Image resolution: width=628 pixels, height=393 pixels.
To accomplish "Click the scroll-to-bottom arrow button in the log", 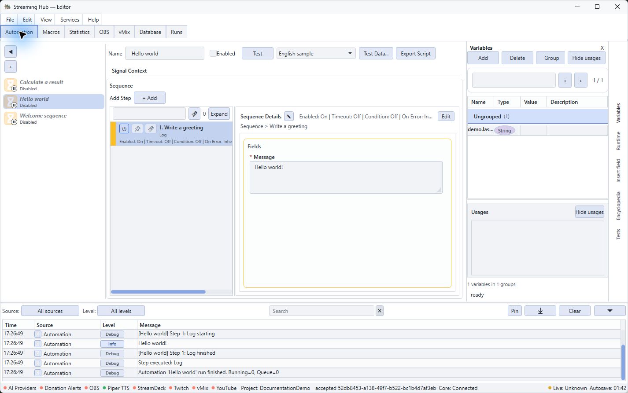I will tap(540, 311).
